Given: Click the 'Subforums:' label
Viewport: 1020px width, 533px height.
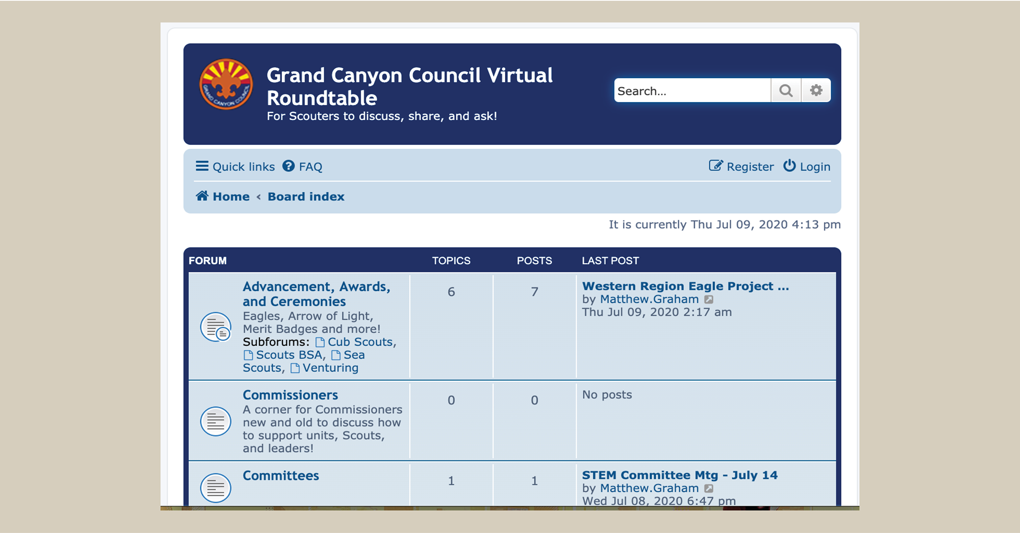Looking at the screenshot, I should point(276,342).
